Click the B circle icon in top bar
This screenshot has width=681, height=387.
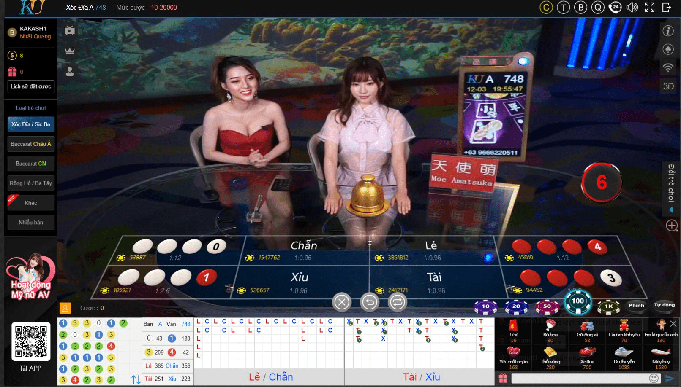coord(580,8)
